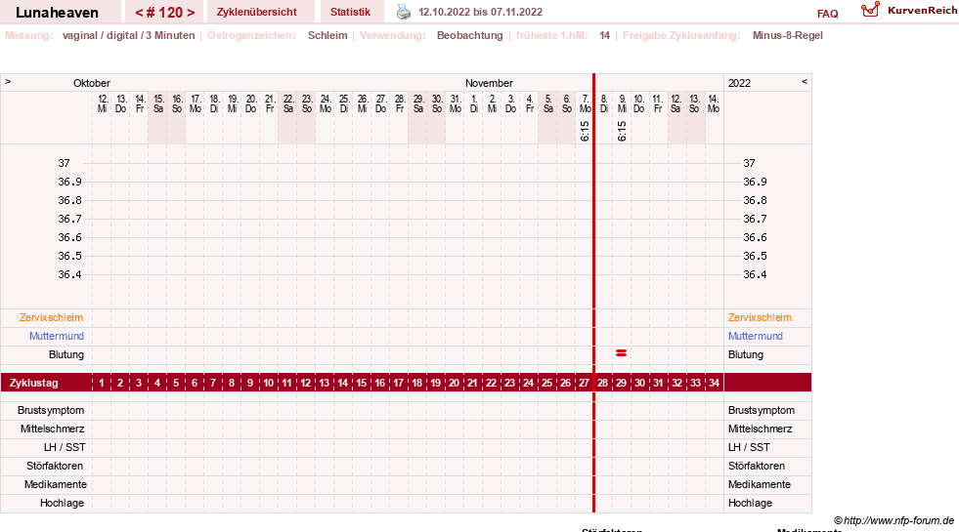This screenshot has width=959, height=532.
Task: Click the Schleim value
Action: pyautogui.click(x=327, y=35)
